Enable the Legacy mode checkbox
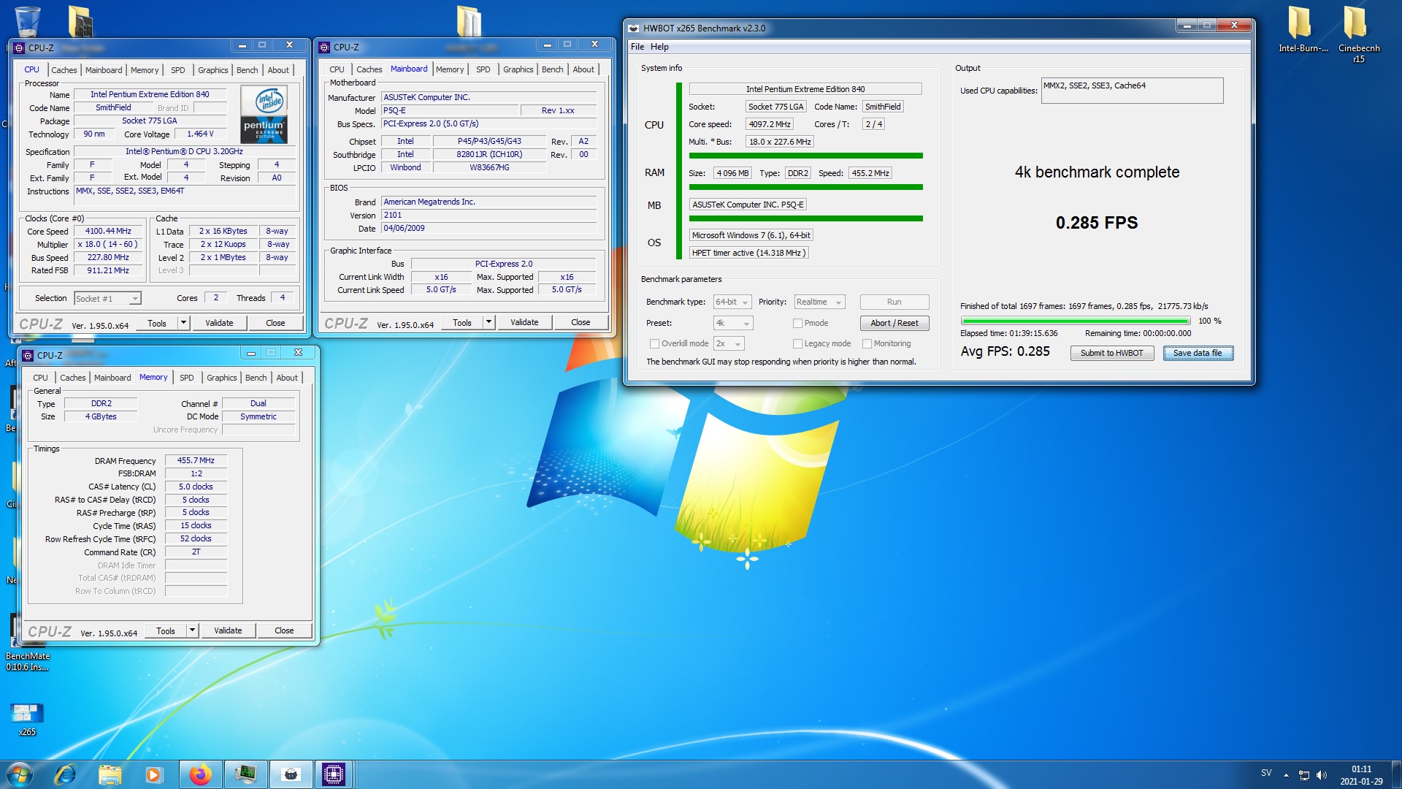Viewport: 1402px width, 789px height. (x=797, y=343)
